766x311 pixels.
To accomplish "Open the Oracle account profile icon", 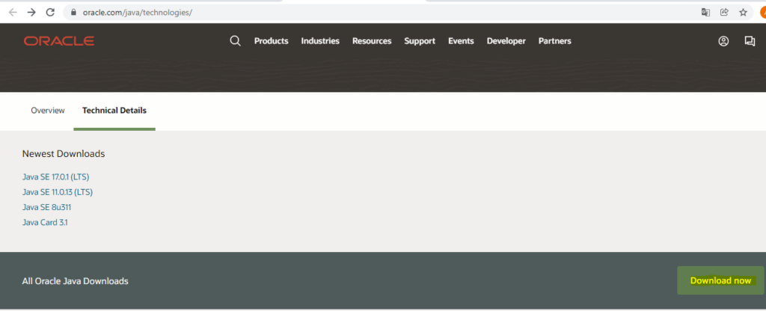I will [723, 41].
